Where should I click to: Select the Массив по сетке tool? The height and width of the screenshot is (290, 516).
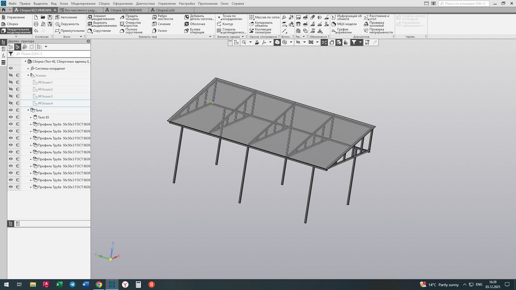(x=264, y=17)
